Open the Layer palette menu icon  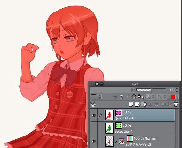(x=92, y=84)
